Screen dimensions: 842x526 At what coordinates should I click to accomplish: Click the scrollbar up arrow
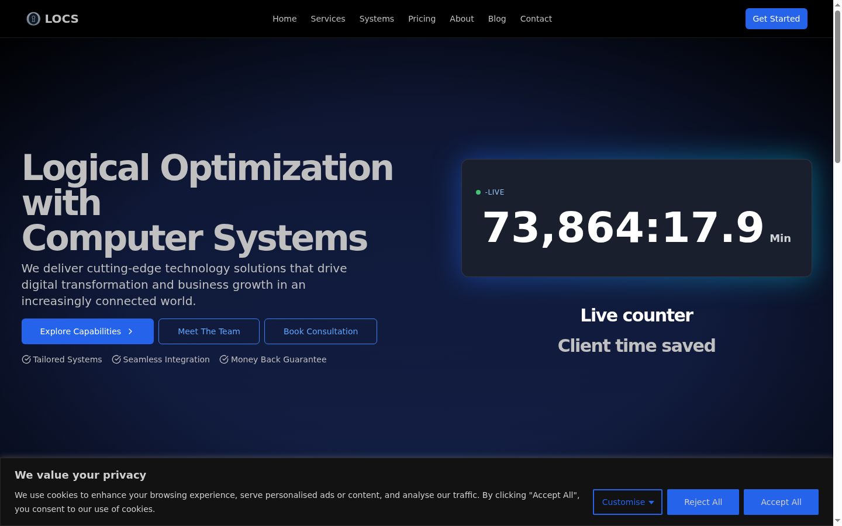pyautogui.click(x=837, y=4)
